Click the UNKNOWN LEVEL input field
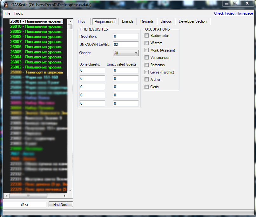256x217 pixels. coord(126,45)
